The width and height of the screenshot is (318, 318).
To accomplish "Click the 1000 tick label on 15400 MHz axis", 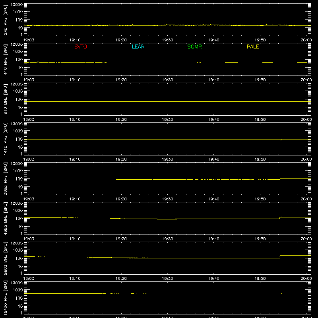I will 18,290.
